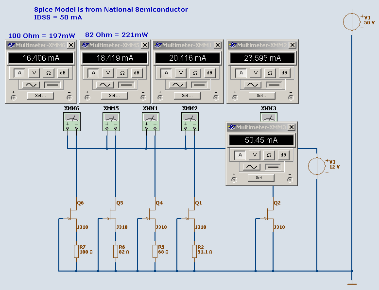Select voltmeter mode V on Multimeter-XMM3
379x290 pixels.
[255, 155]
